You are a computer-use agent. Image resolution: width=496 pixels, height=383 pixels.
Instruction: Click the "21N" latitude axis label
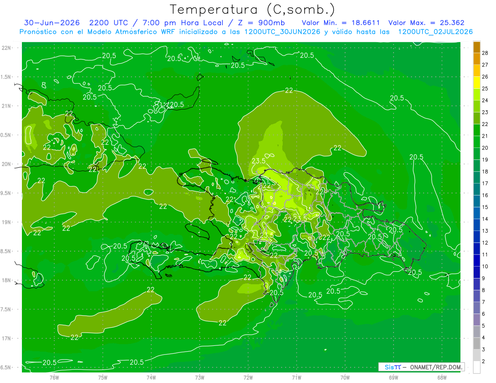click(x=7, y=106)
